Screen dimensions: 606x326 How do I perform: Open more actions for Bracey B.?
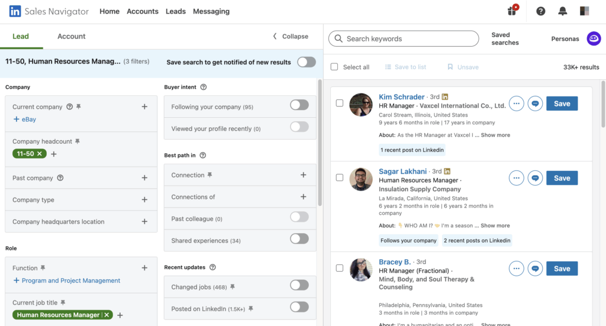coord(516,269)
